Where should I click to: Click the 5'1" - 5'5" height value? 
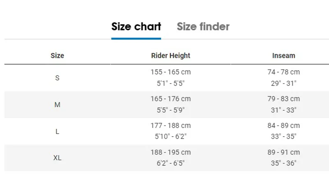[171, 84]
